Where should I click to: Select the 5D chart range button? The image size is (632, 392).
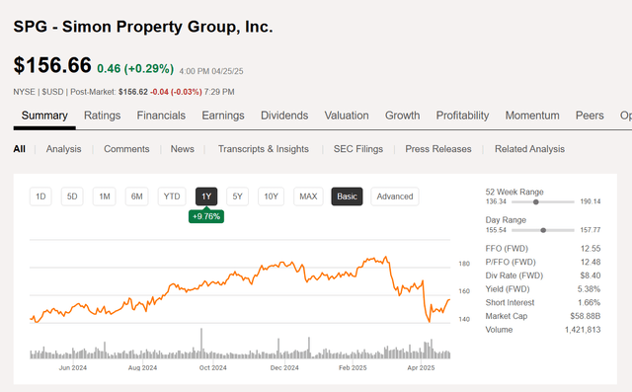pyautogui.click(x=72, y=196)
